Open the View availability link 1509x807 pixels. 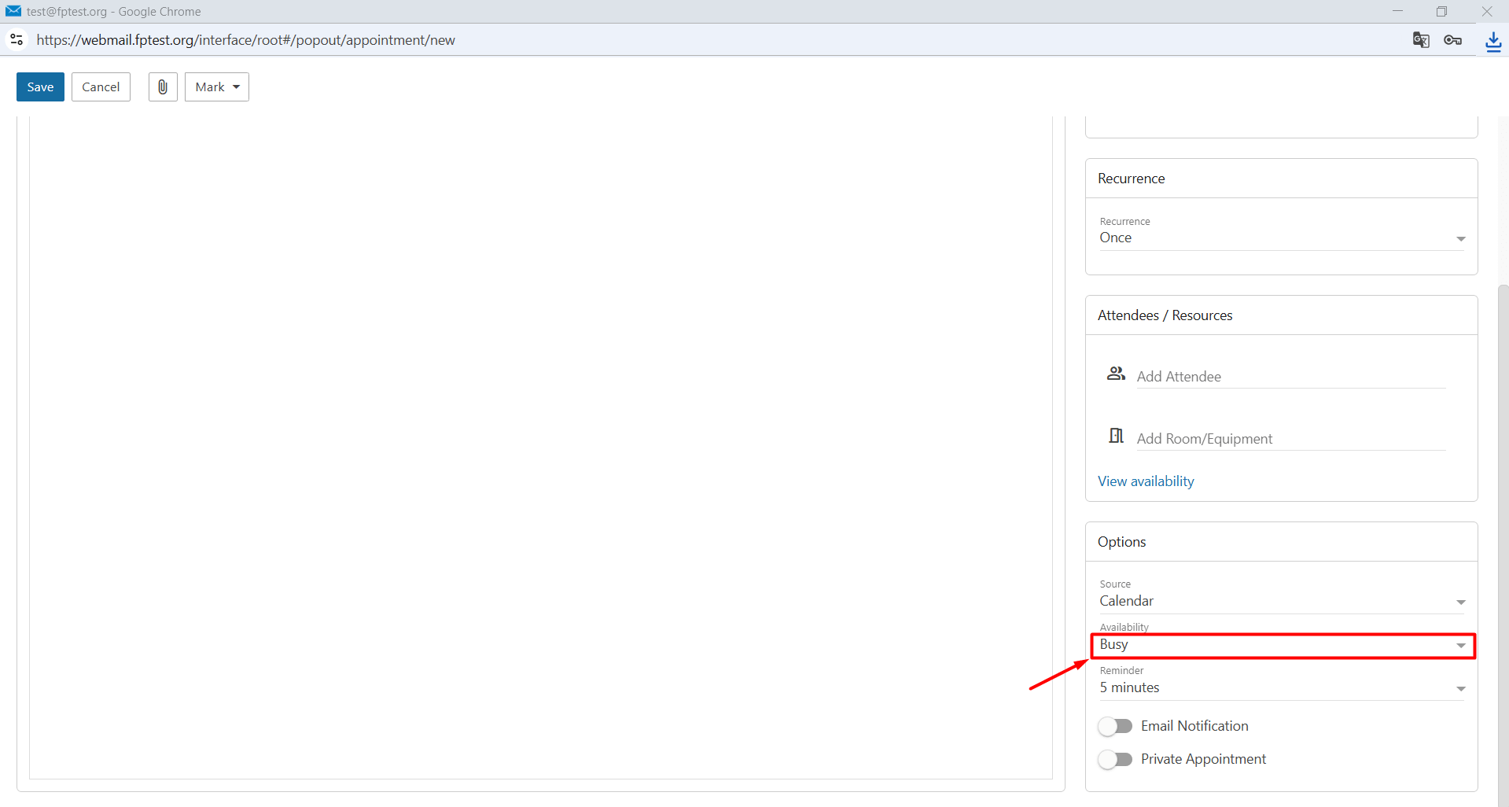pyautogui.click(x=1146, y=481)
